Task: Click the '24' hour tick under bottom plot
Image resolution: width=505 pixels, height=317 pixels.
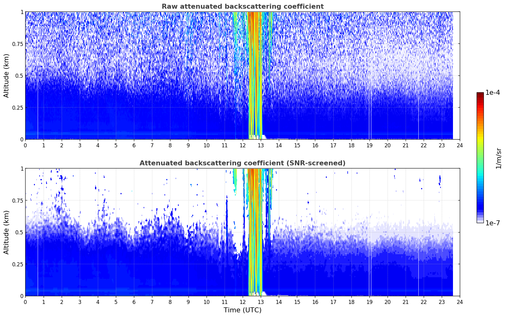Action: coord(460,302)
